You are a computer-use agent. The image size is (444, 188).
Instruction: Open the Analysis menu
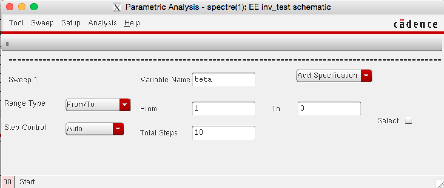pos(103,23)
